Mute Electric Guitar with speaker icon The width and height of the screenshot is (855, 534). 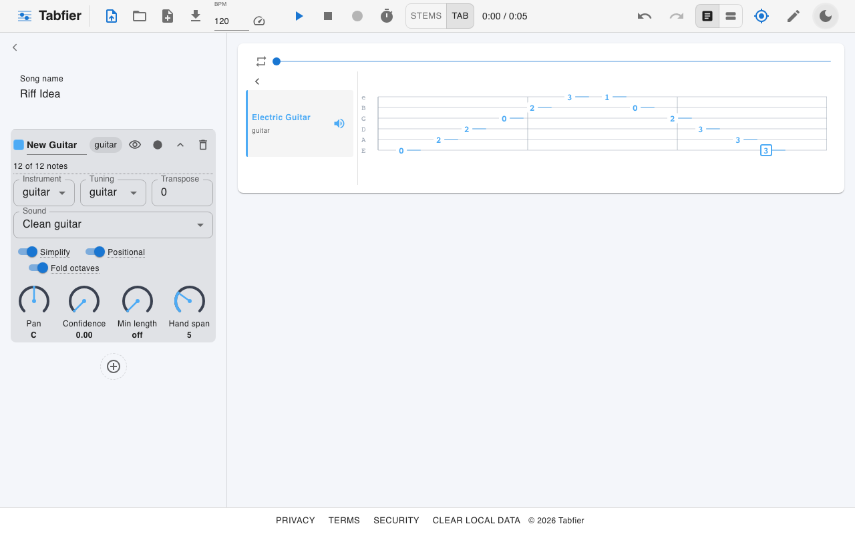[339, 123]
